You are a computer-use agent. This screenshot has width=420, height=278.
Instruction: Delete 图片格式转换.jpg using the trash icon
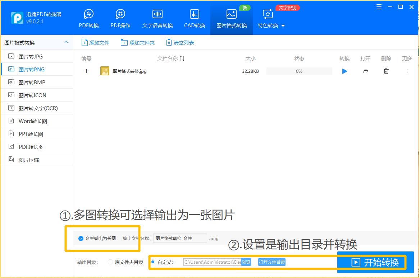point(386,71)
